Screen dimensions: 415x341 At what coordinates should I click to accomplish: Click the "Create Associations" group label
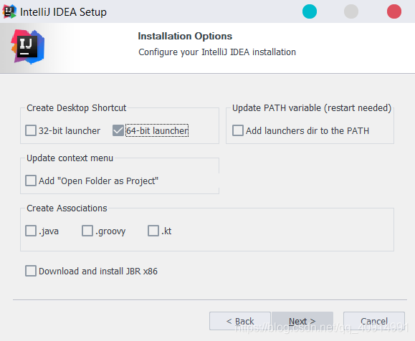pos(67,208)
